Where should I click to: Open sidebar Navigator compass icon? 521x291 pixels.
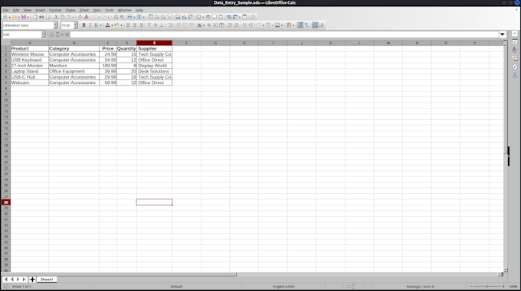tap(515, 67)
